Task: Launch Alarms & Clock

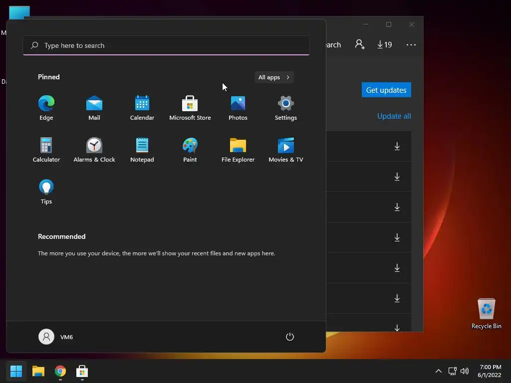Action: (94, 150)
